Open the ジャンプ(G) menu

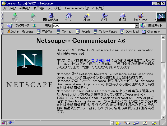pos(54,8)
